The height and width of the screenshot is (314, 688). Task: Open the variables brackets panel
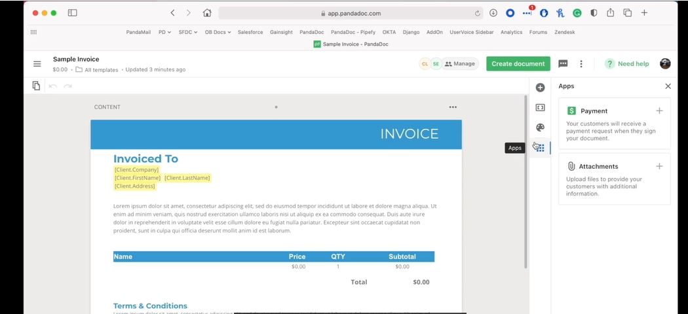coord(540,108)
